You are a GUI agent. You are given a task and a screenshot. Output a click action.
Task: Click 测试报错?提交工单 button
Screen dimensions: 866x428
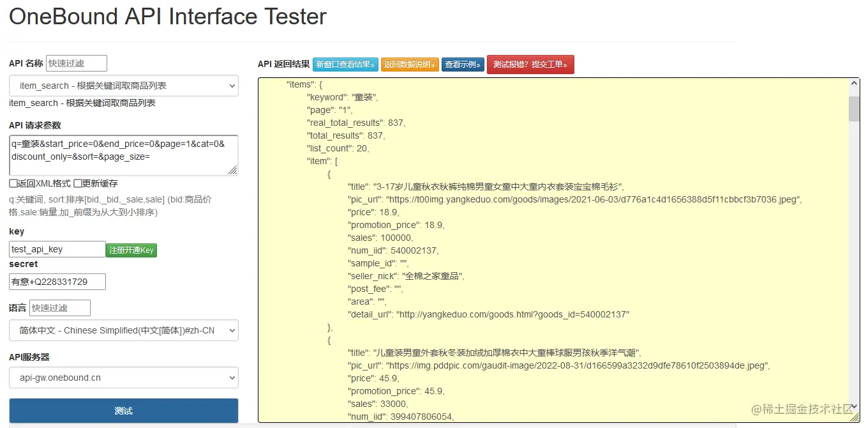(530, 65)
